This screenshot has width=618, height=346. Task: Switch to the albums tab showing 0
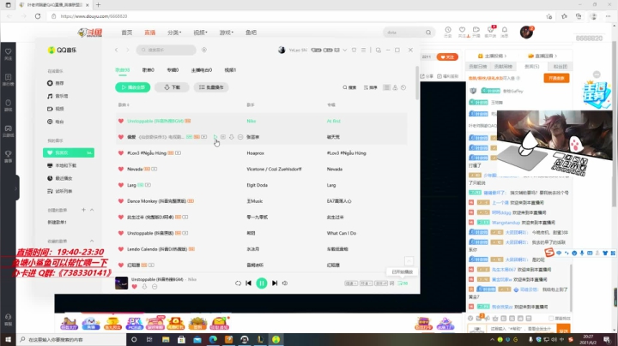click(173, 70)
